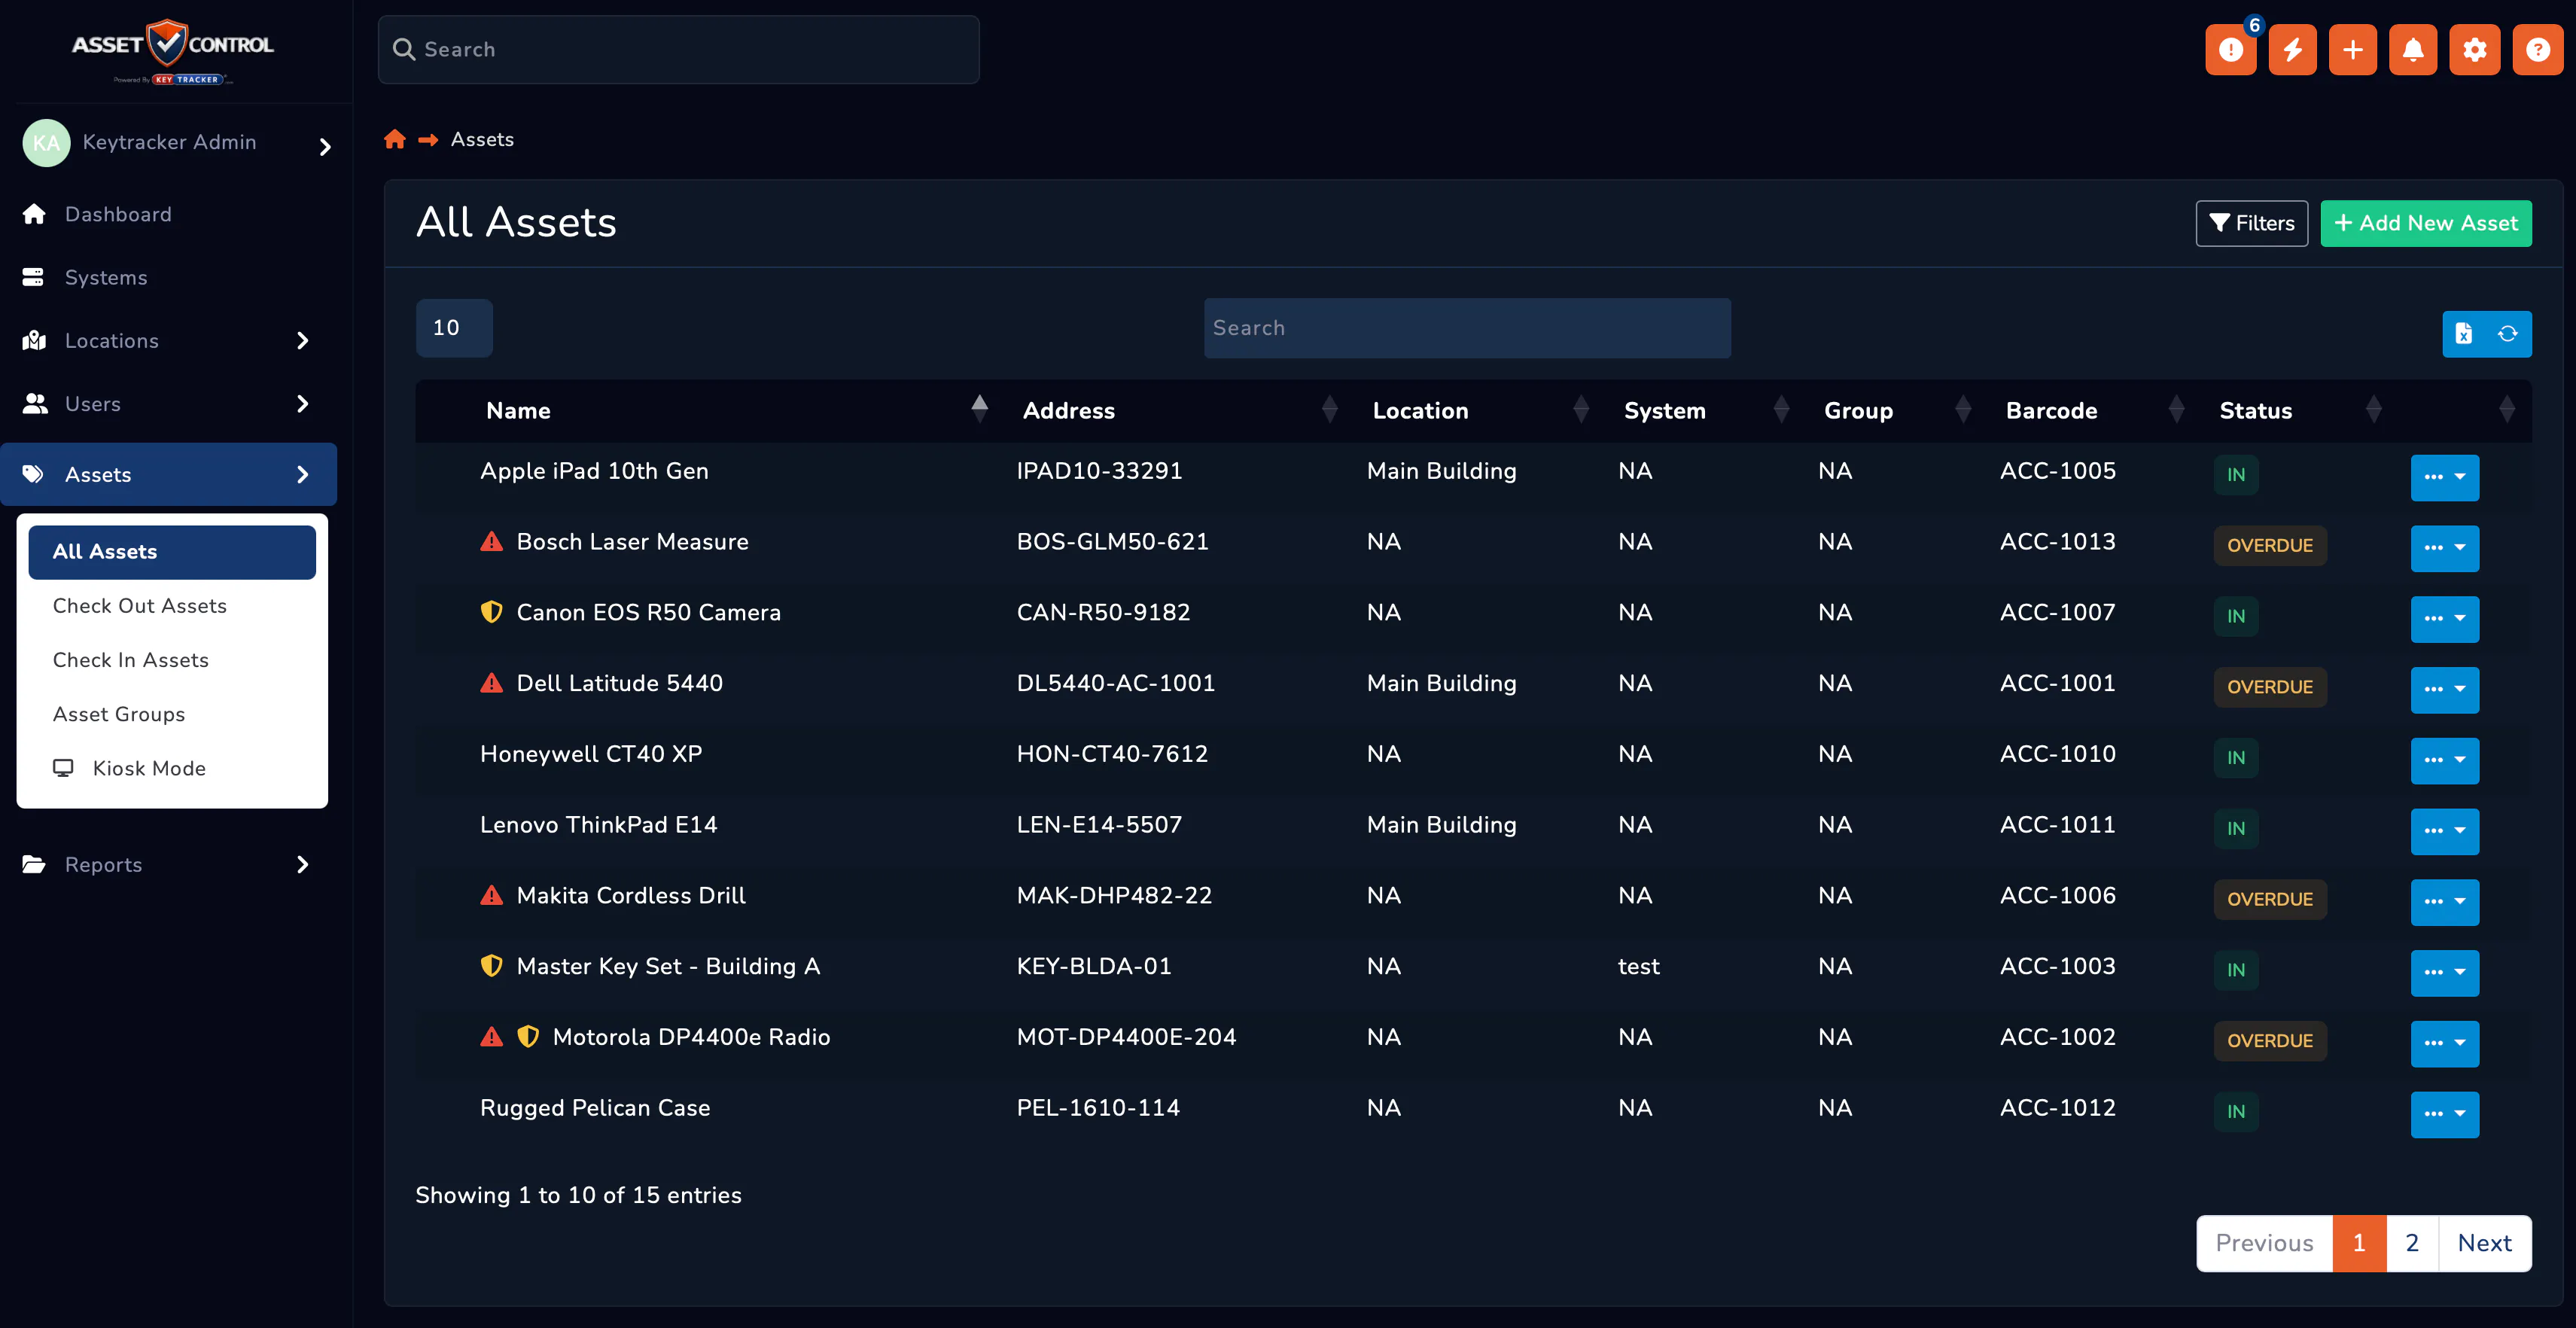The image size is (2576, 1328).
Task: Open Systems in the sidebar
Action: [x=168, y=277]
